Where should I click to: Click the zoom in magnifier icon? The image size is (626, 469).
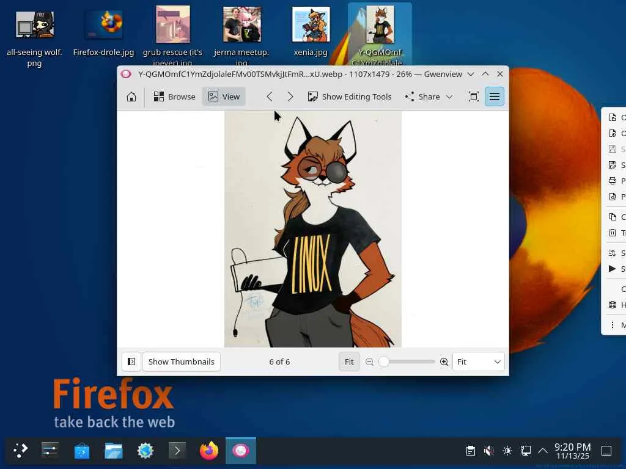click(x=444, y=362)
